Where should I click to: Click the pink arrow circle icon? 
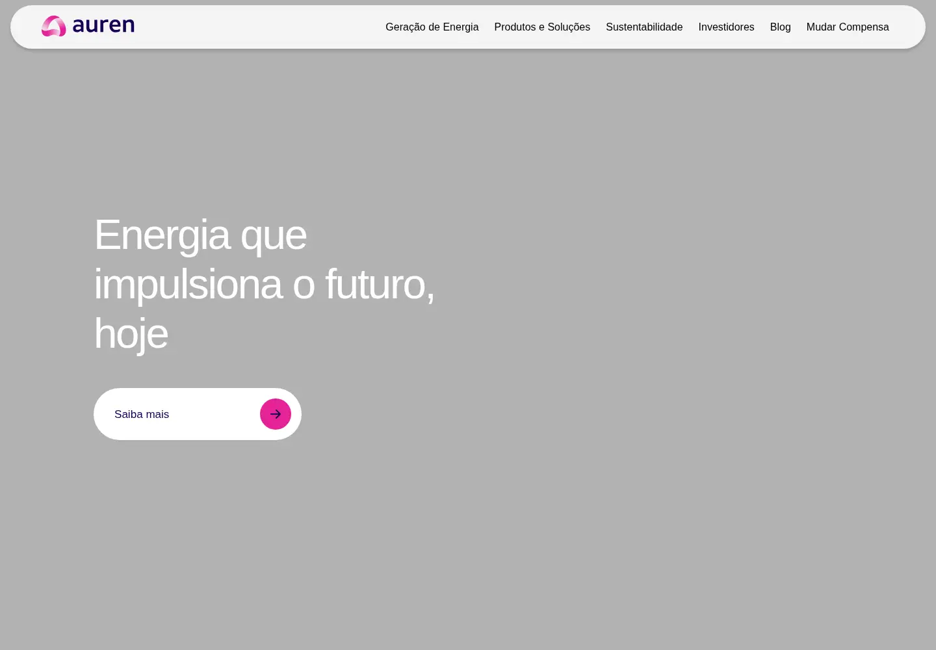coord(276,414)
